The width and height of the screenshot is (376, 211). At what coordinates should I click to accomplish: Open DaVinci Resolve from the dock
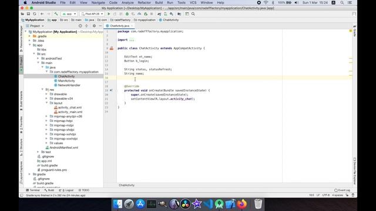pos(186,204)
